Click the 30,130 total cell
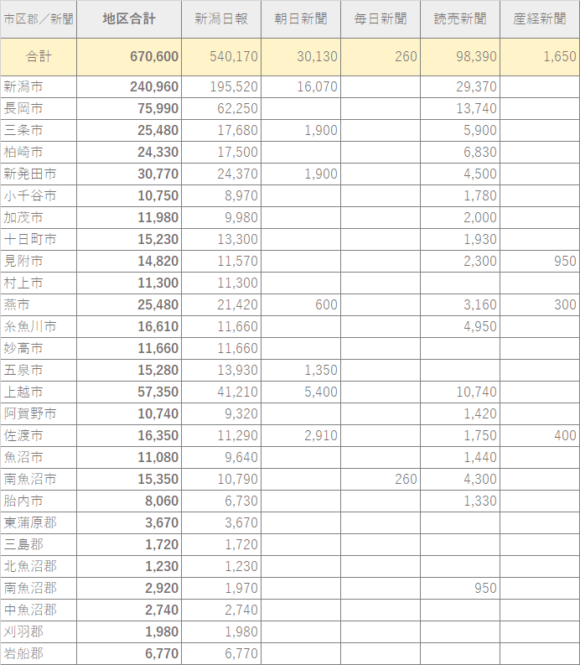Image resolution: width=580 pixels, height=665 pixels. click(317, 56)
